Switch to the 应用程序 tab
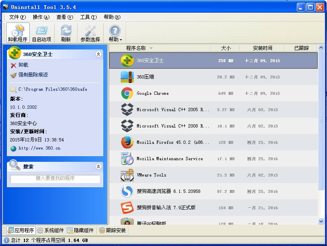 coord(21,230)
